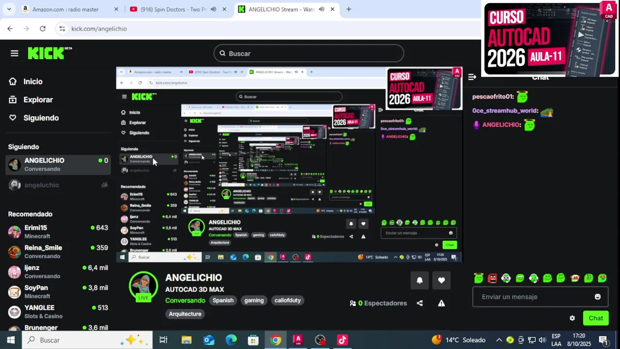Open Inicio in the sidebar
The height and width of the screenshot is (349, 620).
(x=33, y=81)
